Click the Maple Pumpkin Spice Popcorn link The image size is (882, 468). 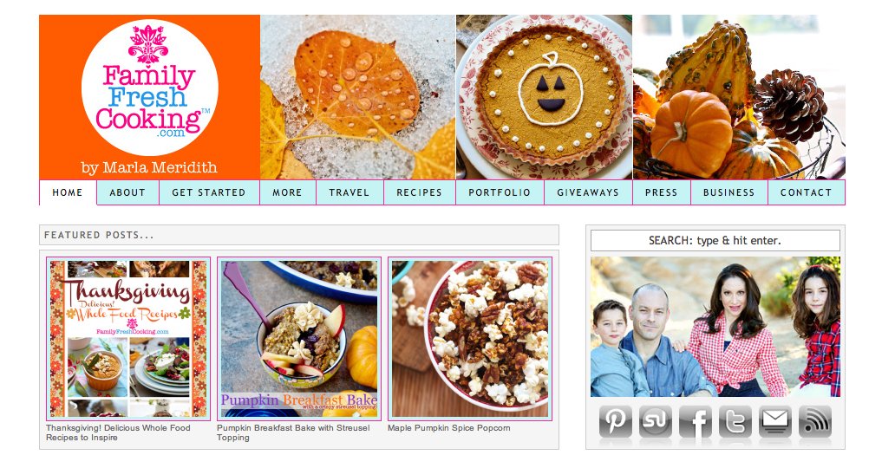(449, 428)
